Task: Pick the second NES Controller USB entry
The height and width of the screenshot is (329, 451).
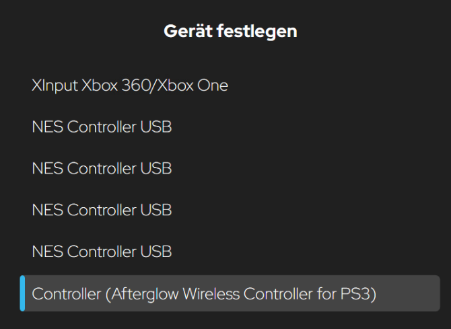Action: [102, 168]
